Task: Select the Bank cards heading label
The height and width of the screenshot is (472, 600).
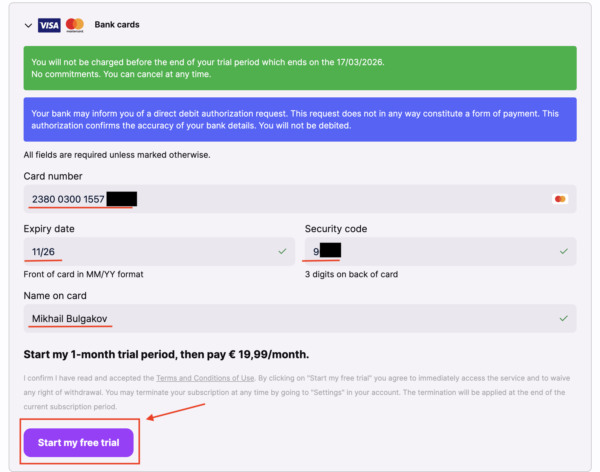Action: pyautogui.click(x=117, y=24)
